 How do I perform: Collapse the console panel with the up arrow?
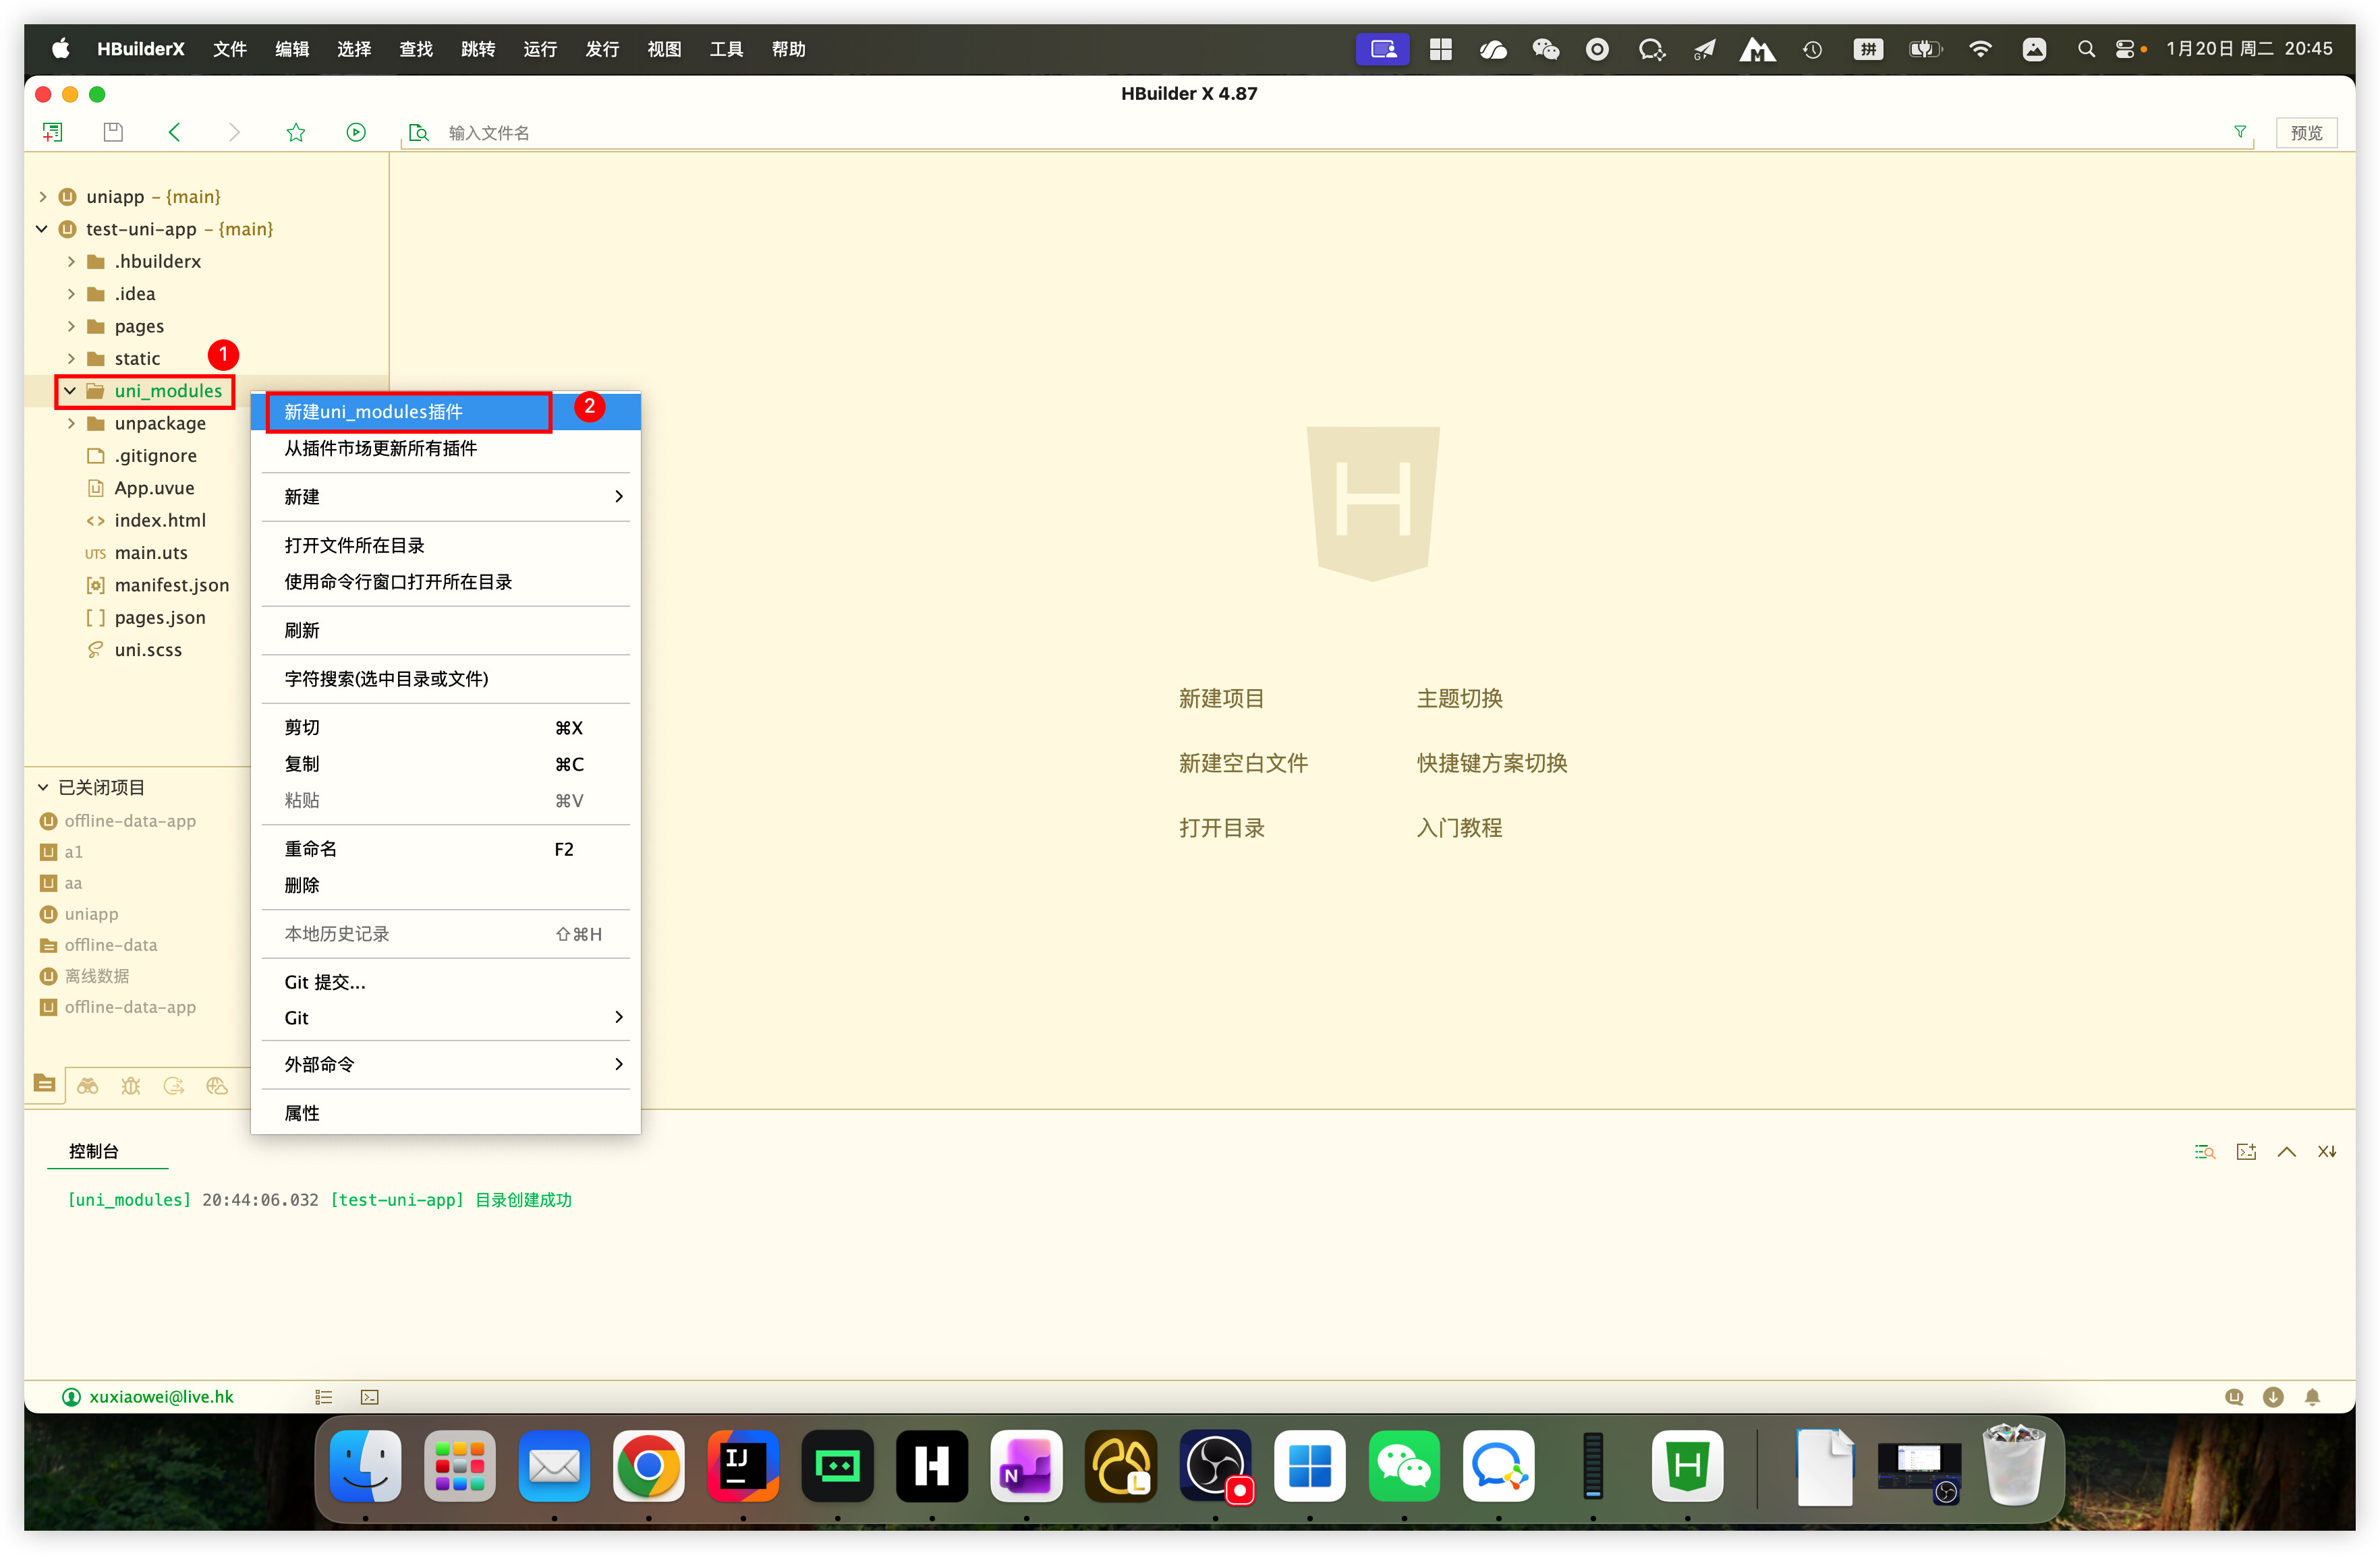click(x=2286, y=1151)
